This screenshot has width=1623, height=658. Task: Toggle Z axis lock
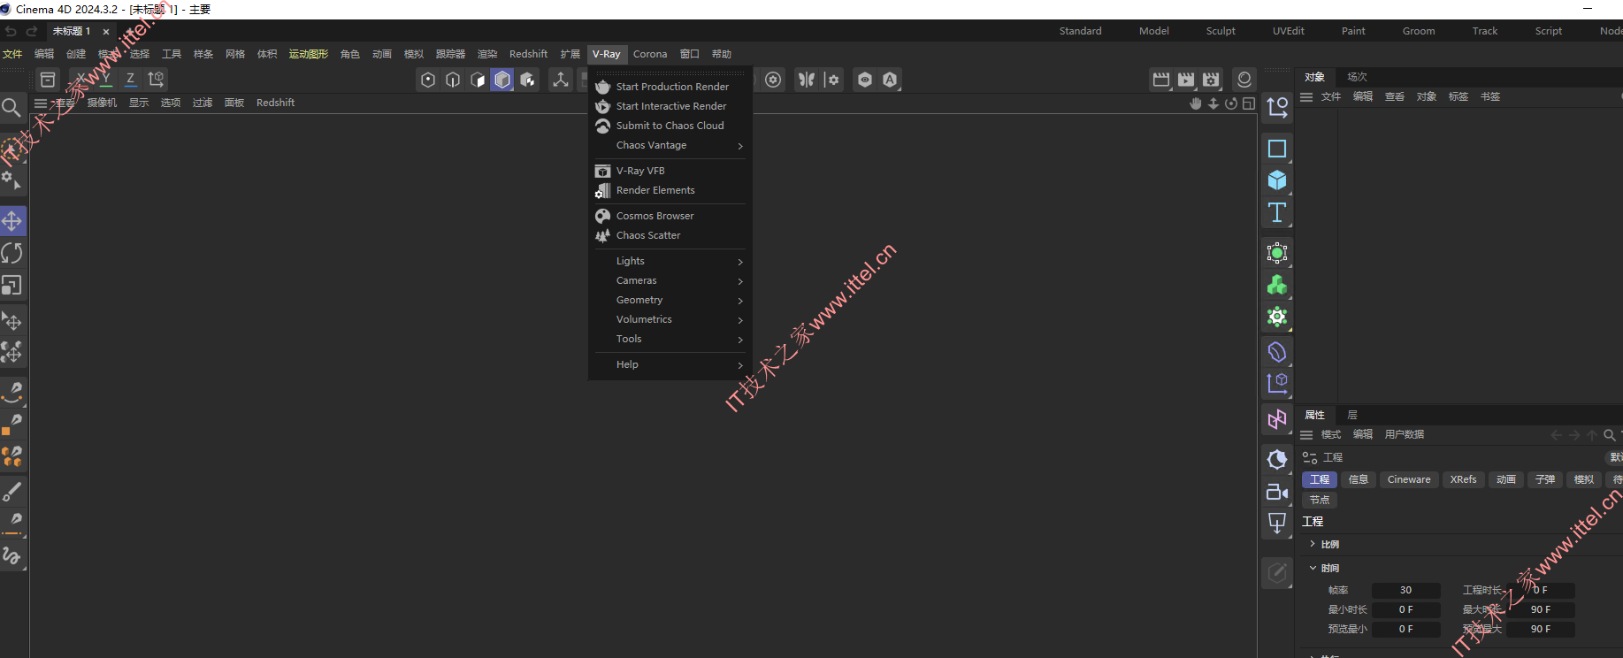point(131,79)
